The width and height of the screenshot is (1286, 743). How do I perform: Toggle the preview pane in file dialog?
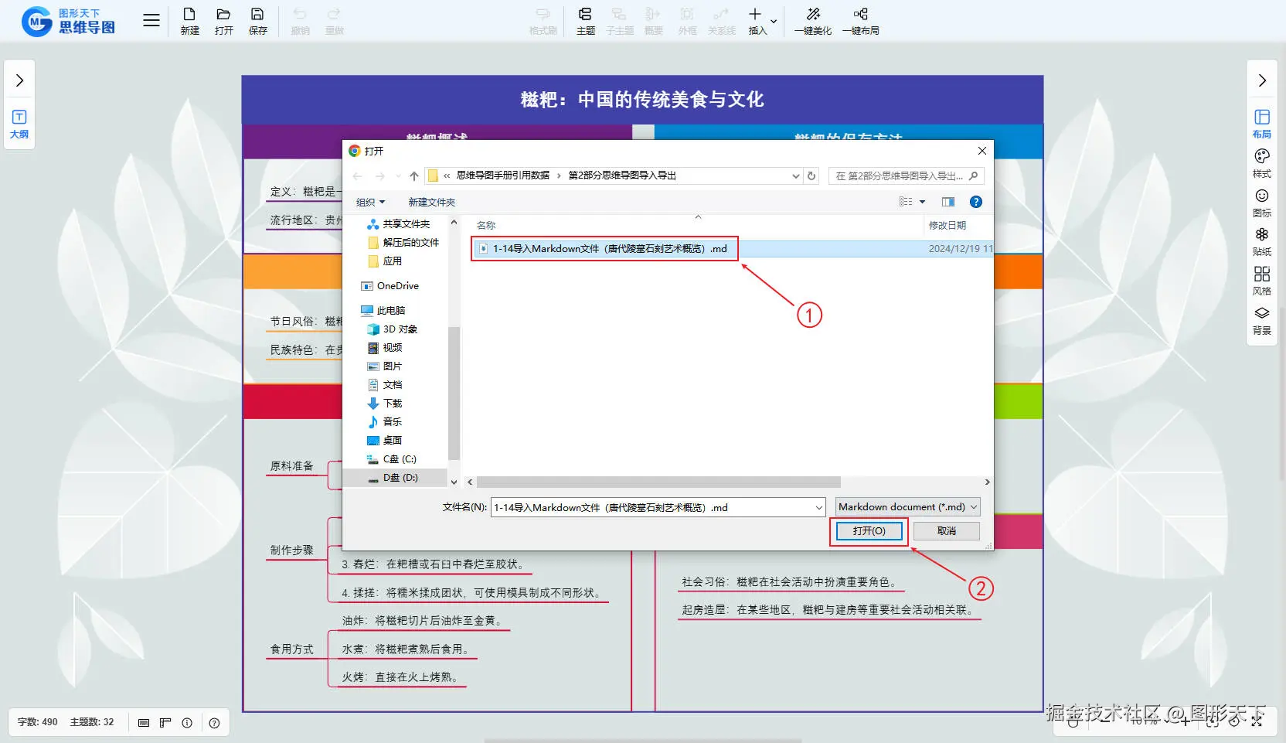(x=948, y=202)
